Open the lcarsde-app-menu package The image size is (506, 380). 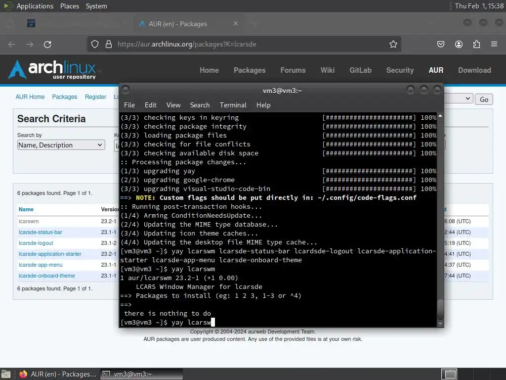41,265
